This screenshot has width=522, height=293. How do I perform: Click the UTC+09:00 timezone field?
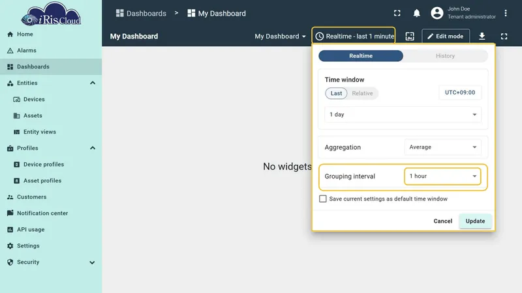coord(460,92)
